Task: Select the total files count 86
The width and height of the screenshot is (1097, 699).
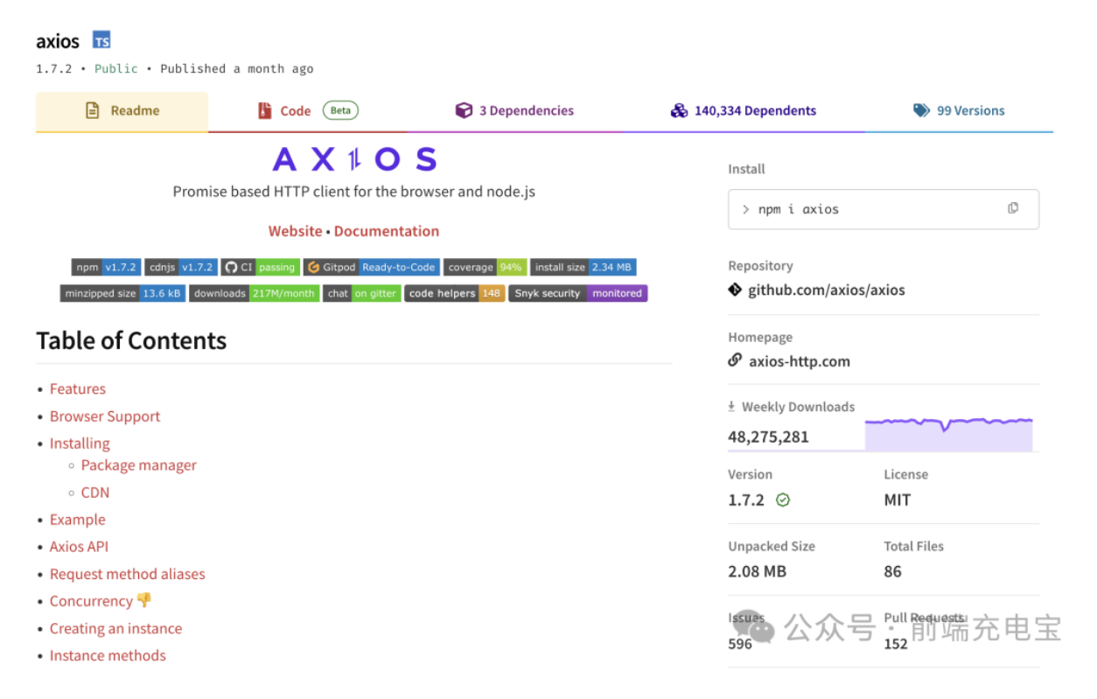Action: tap(893, 571)
